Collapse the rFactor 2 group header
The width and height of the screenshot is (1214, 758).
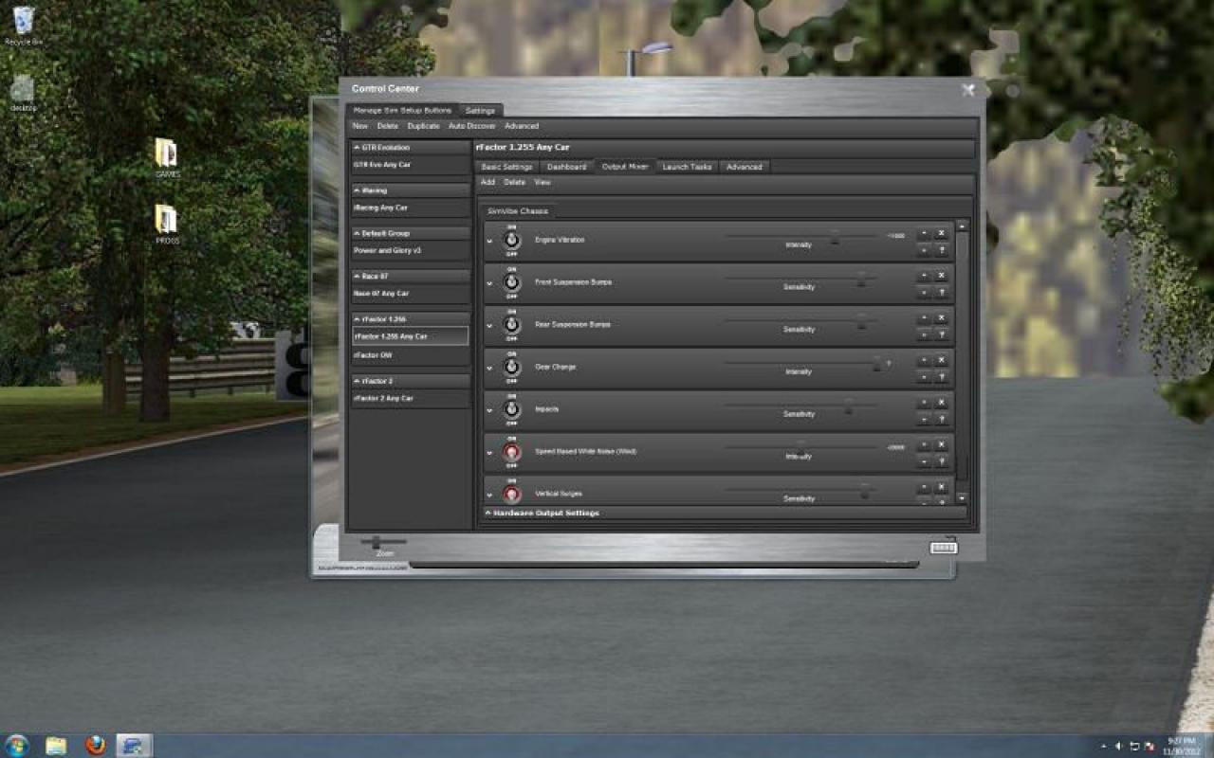click(410, 381)
